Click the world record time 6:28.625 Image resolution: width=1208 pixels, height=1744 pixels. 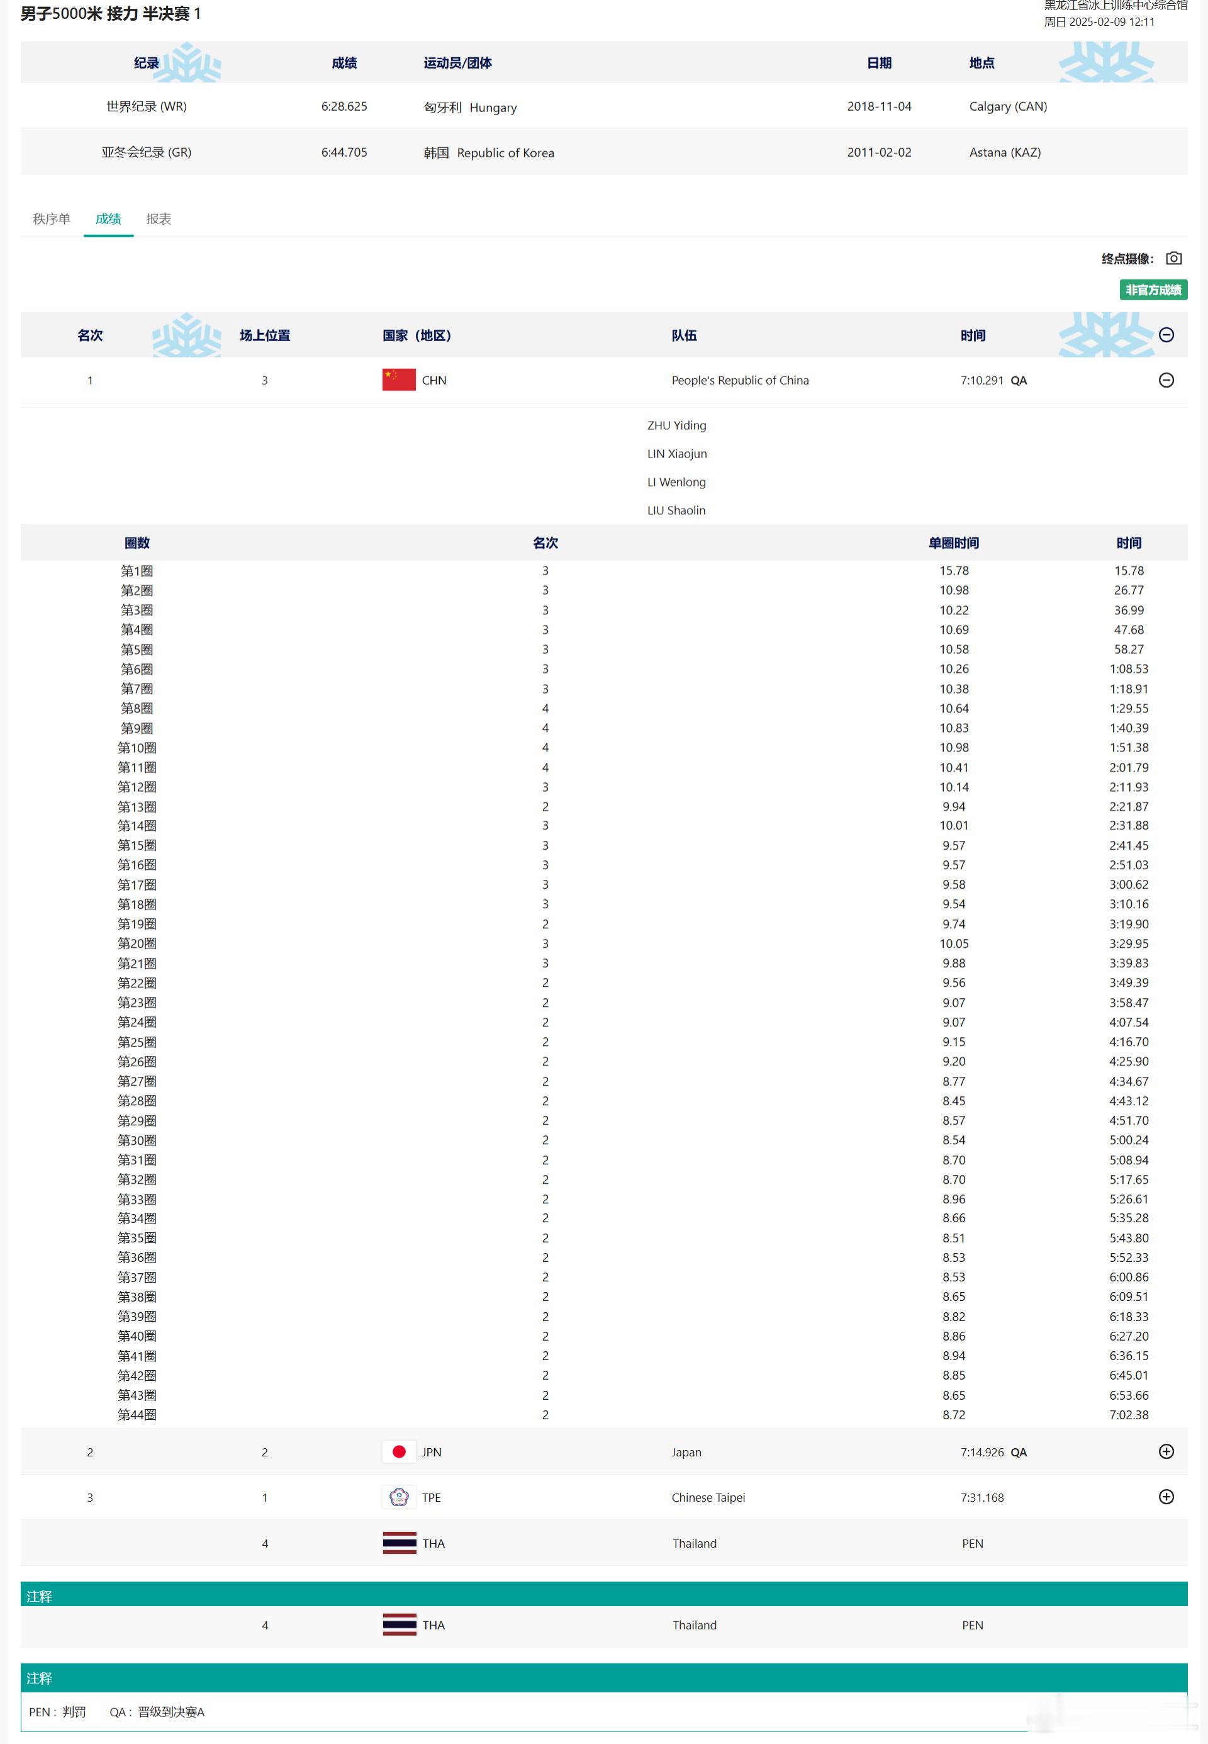click(x=344, y=106)
